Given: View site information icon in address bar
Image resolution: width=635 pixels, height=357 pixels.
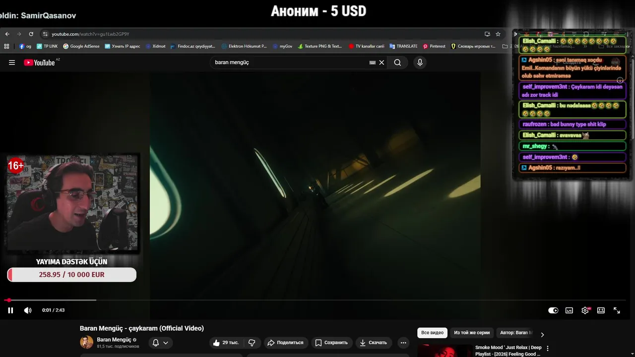Looking at the screenshot, I should point(45,34).
